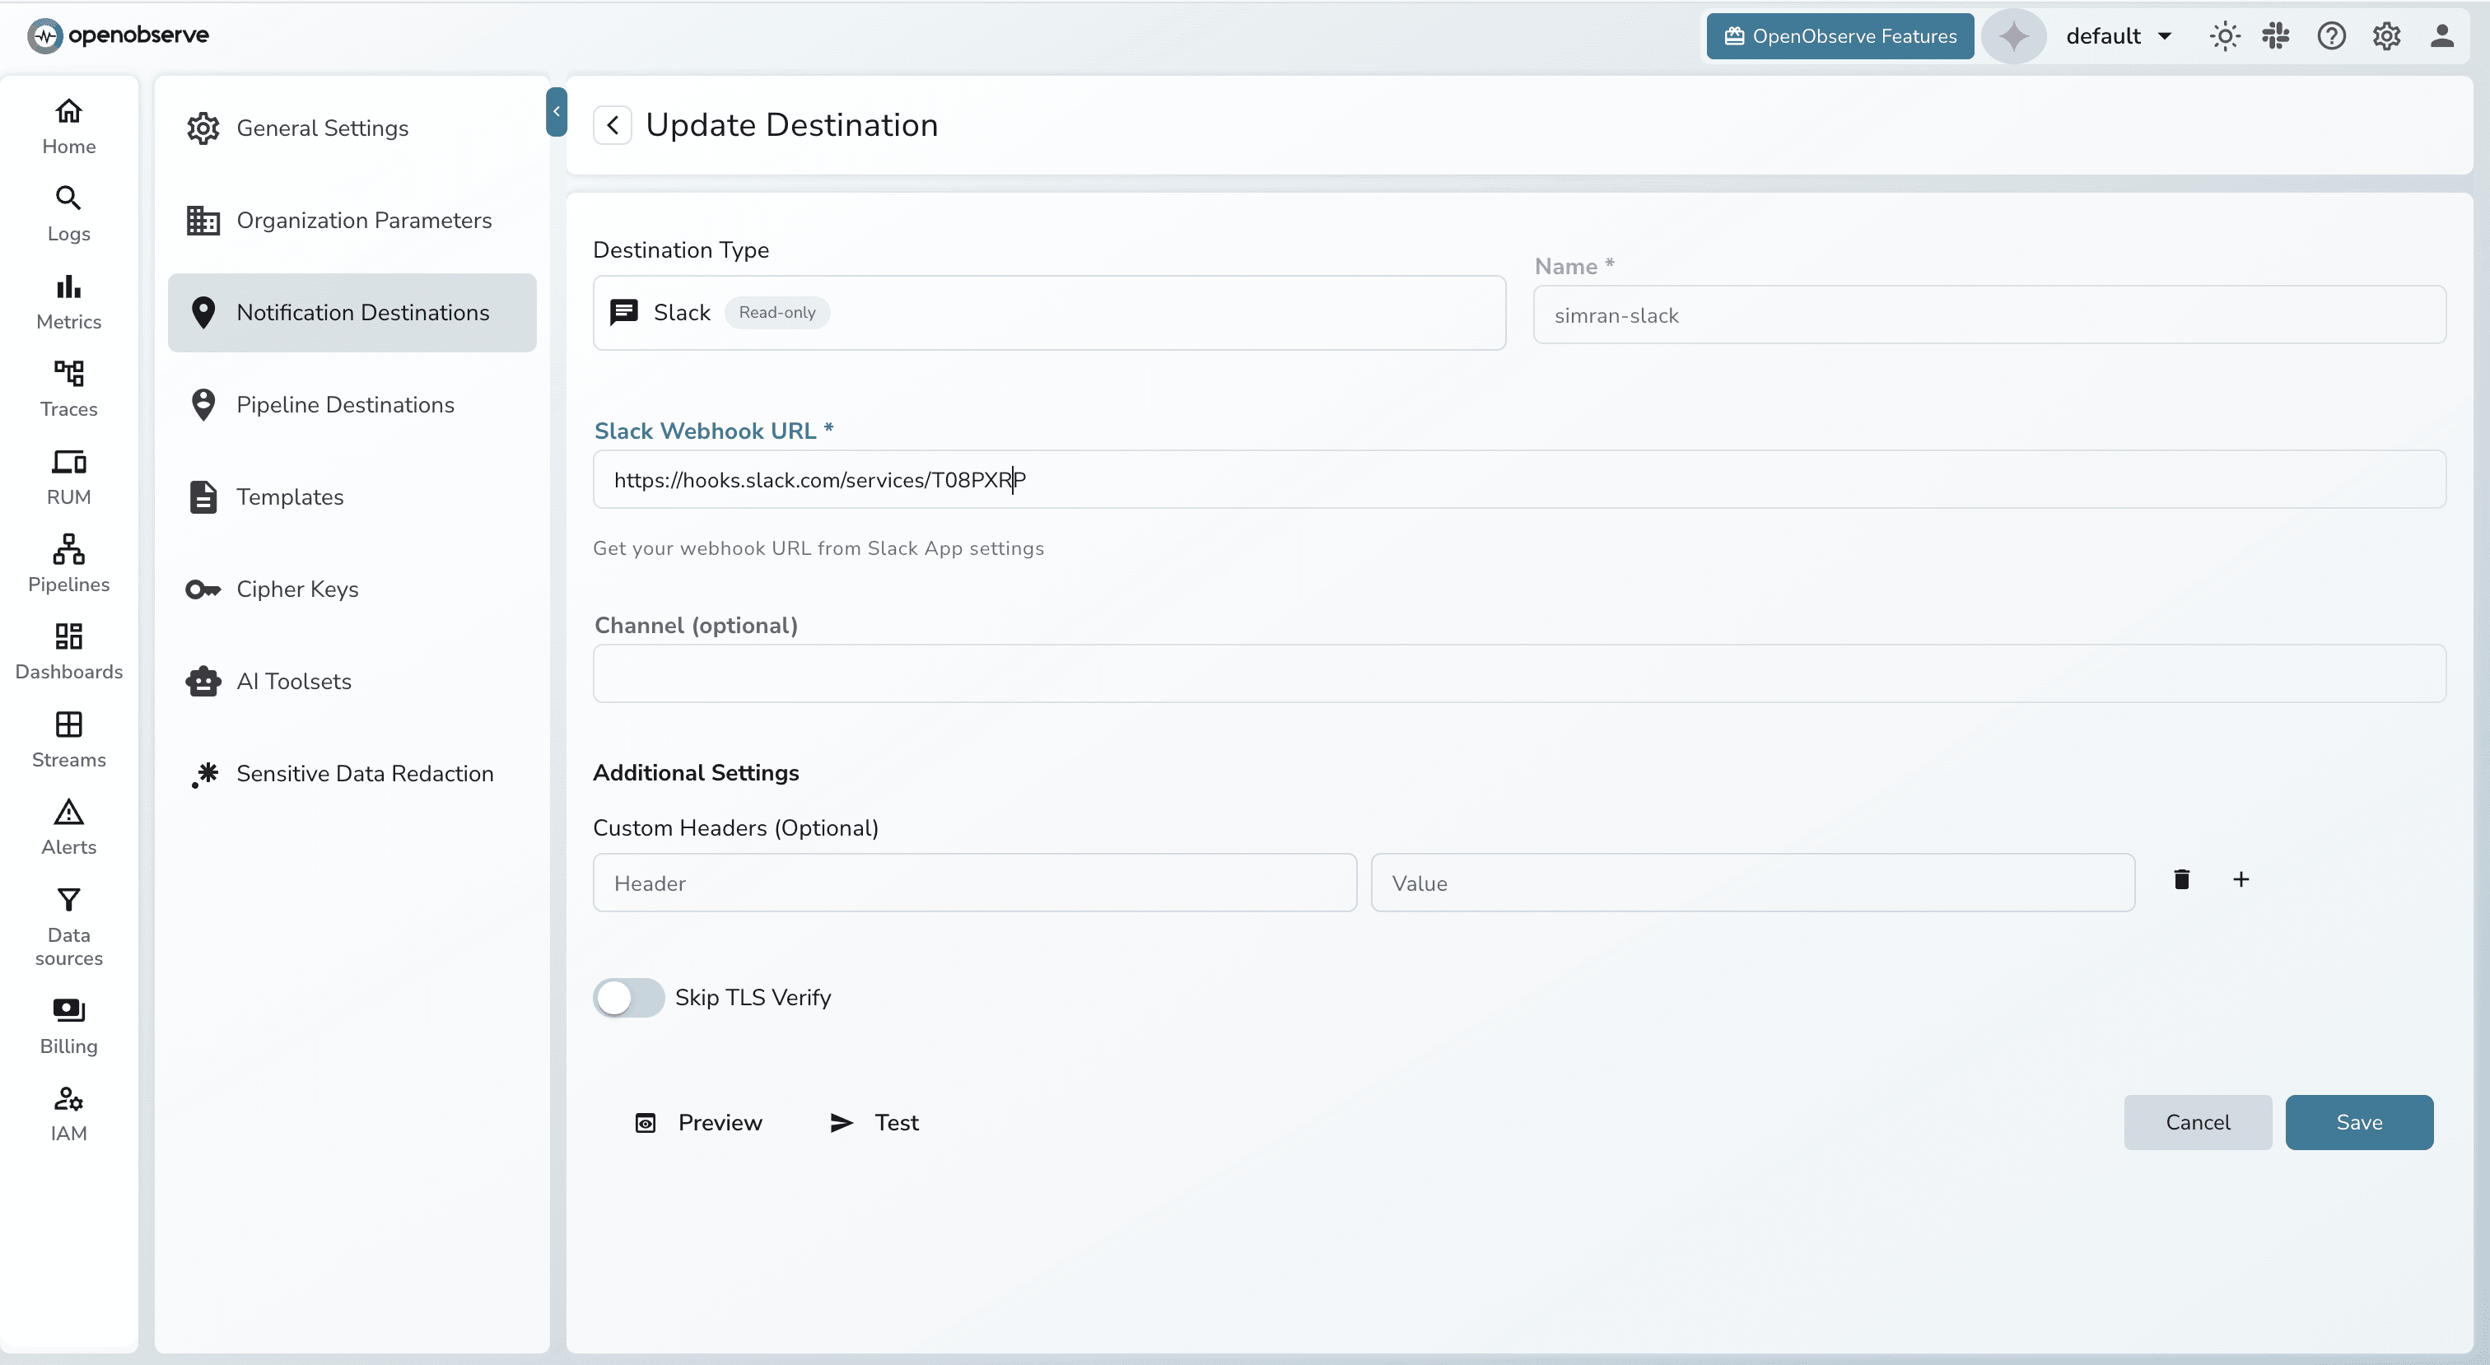2490x1365 pixels.
Task: Enable the Skip TLS Verify toggle
Action: pyautogui.click(x=628, y=998)
